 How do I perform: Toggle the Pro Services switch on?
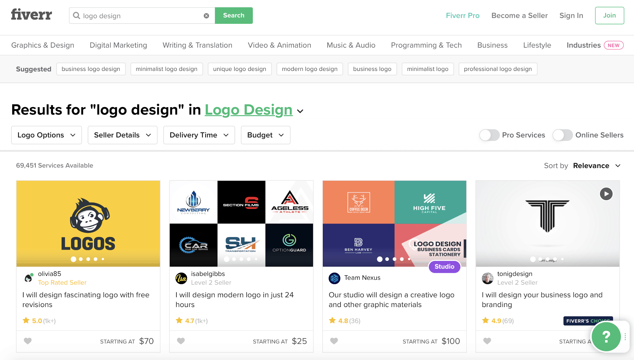488,135
